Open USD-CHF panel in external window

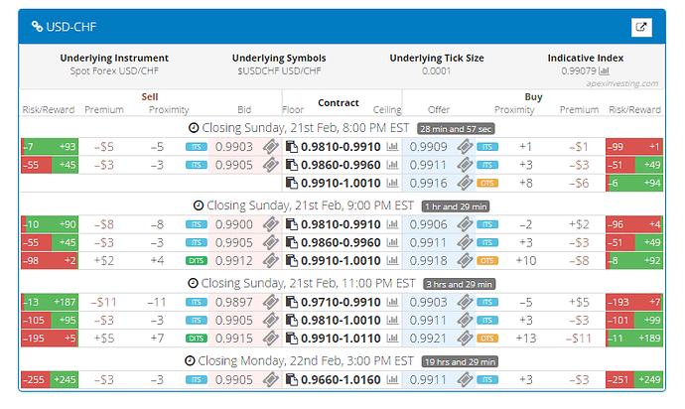click(641, 27)
